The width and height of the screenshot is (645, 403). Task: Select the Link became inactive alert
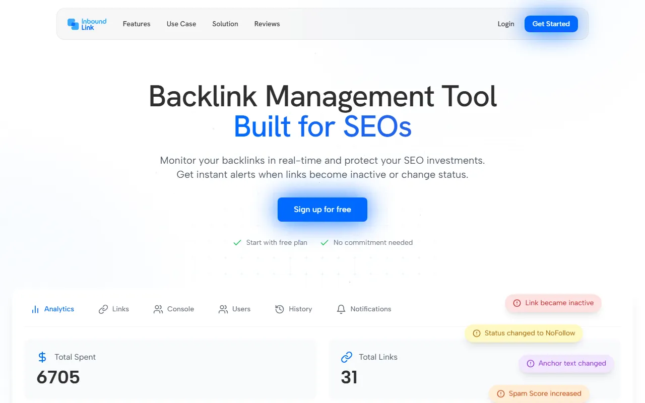click(x=553, y=303)
